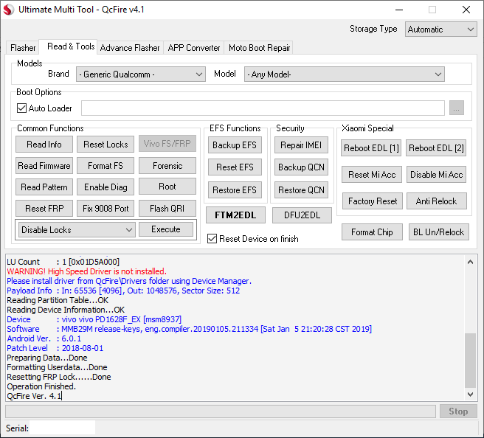Click the BL Un/Relock button

(438, 232)
